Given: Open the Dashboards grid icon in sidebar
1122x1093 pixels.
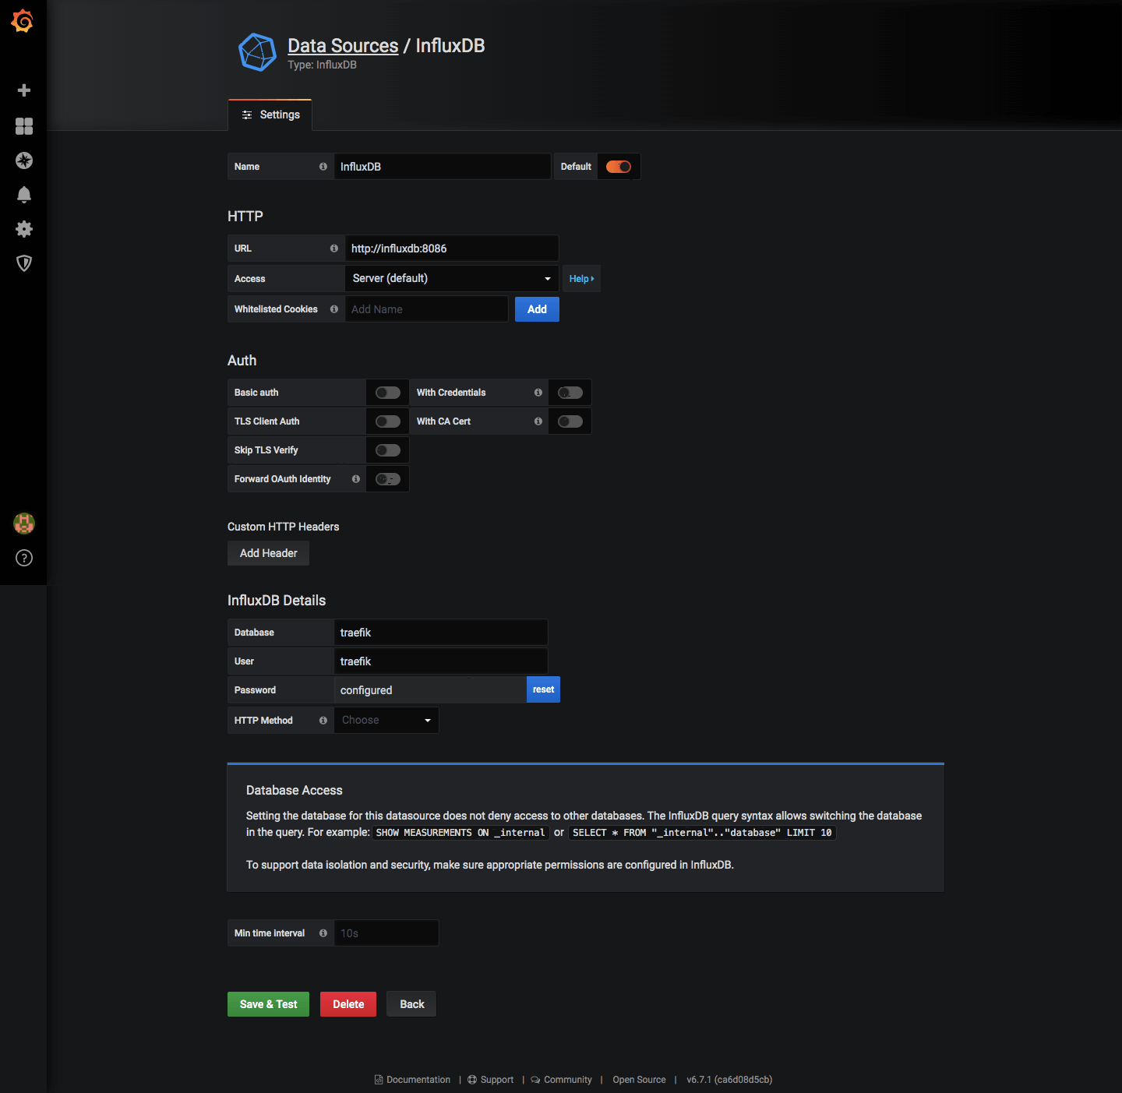Looking at the screenshot, I should (x=24, y=126).
